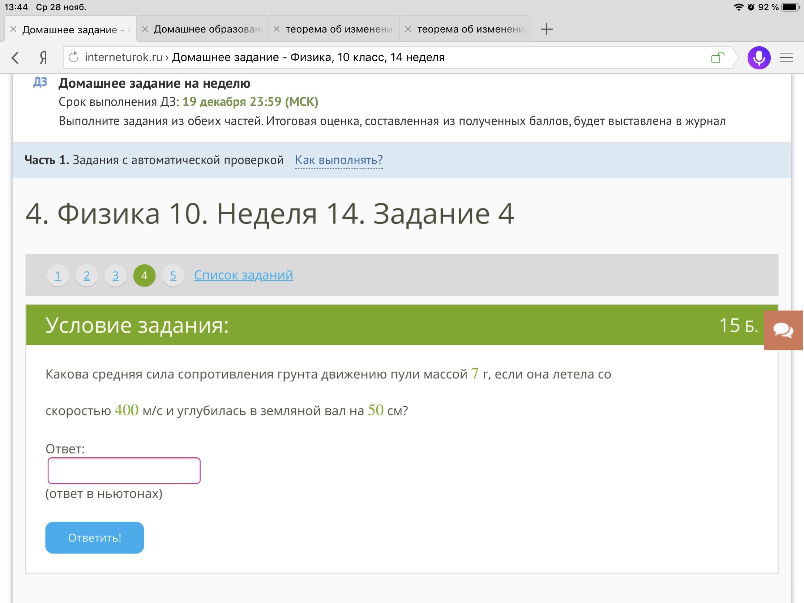Image resolution: width=804 pixels, height=603 pixels.
Task: Tap the browser back arrow
Action: tap(15, 57)
